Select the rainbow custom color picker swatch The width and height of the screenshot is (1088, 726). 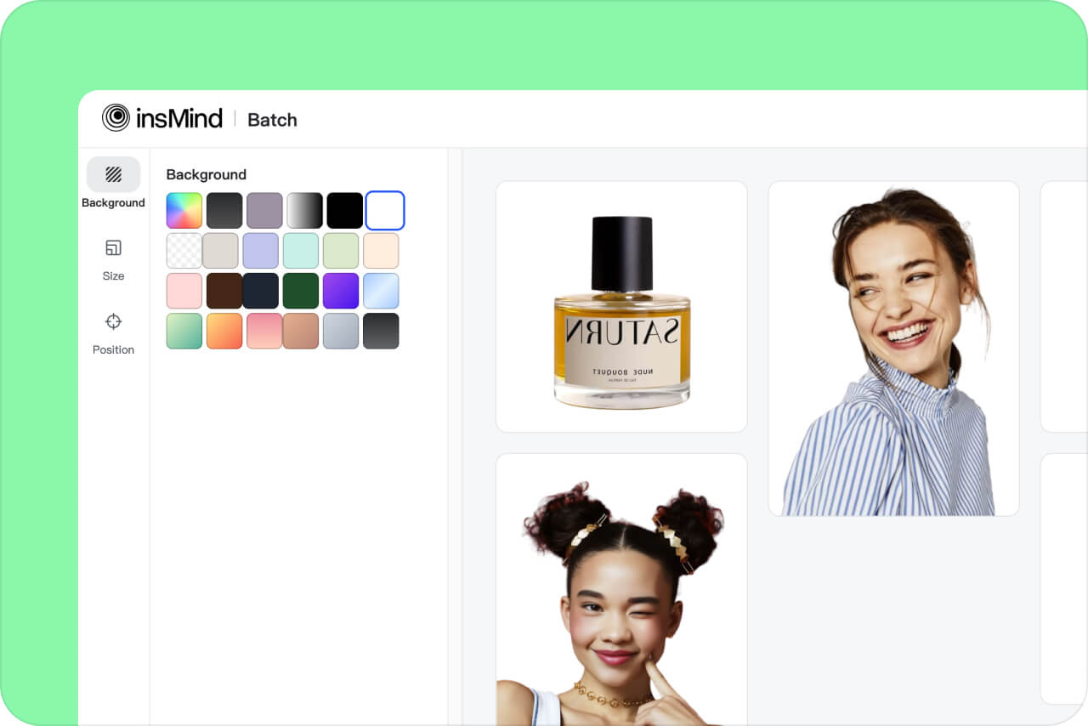point(184,211)
